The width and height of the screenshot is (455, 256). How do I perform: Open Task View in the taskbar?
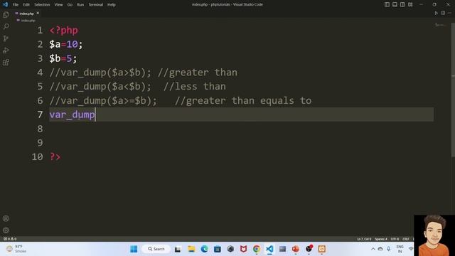[178, 249]
